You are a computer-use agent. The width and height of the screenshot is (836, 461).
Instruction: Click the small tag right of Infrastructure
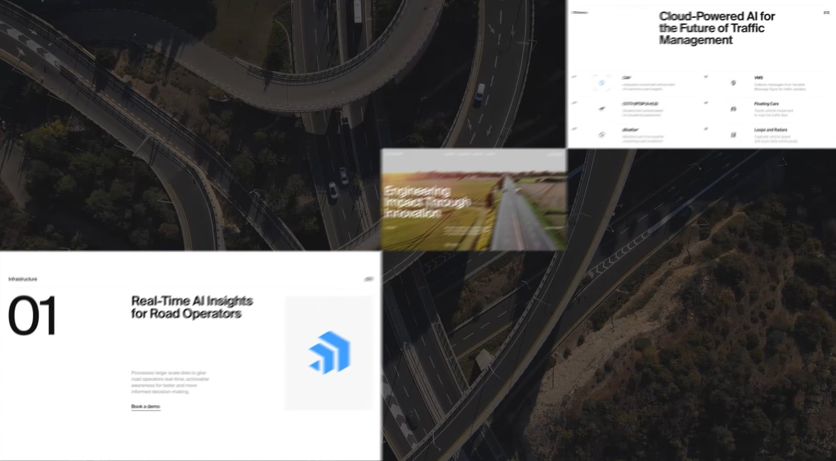(x=369, y=279)
